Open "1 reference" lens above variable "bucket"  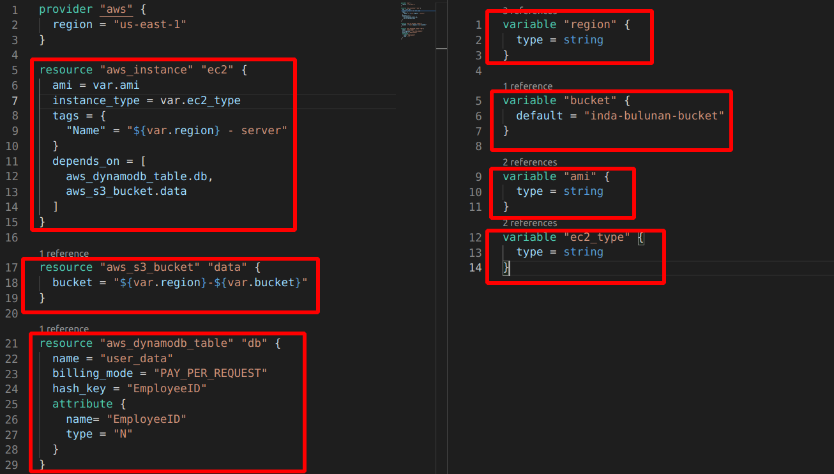pos(527,86)
